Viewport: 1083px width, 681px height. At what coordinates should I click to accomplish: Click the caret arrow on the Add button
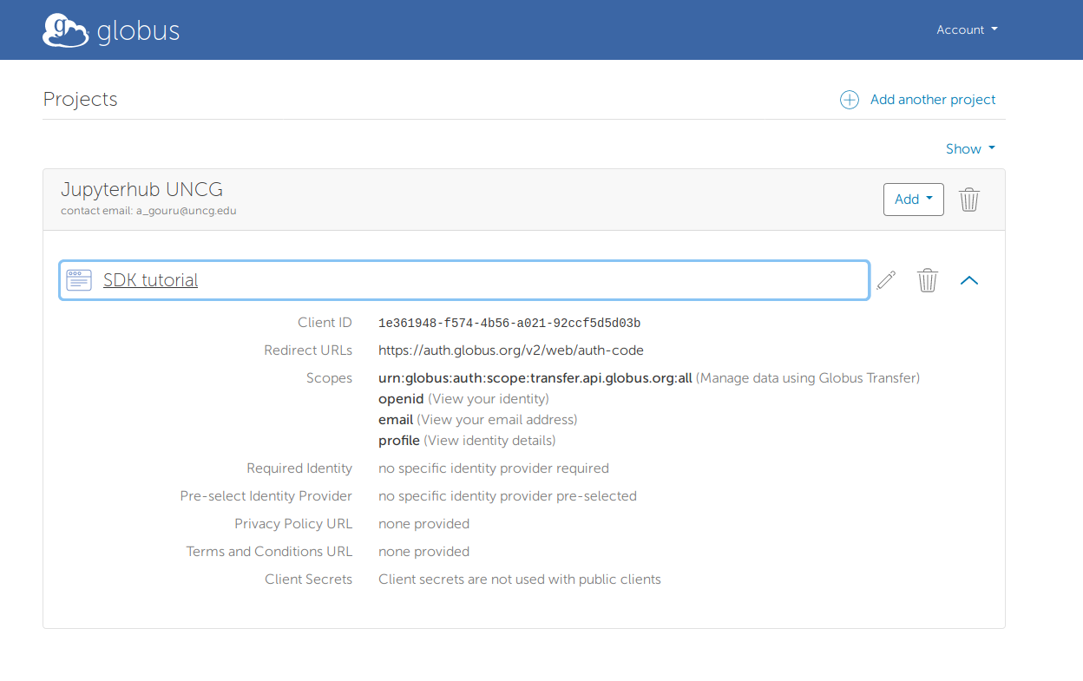pos(928,199)
